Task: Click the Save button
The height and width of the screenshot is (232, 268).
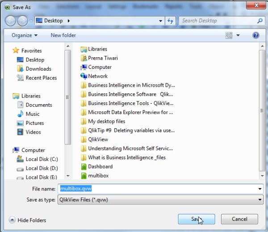Action: (x=197, y=219)
